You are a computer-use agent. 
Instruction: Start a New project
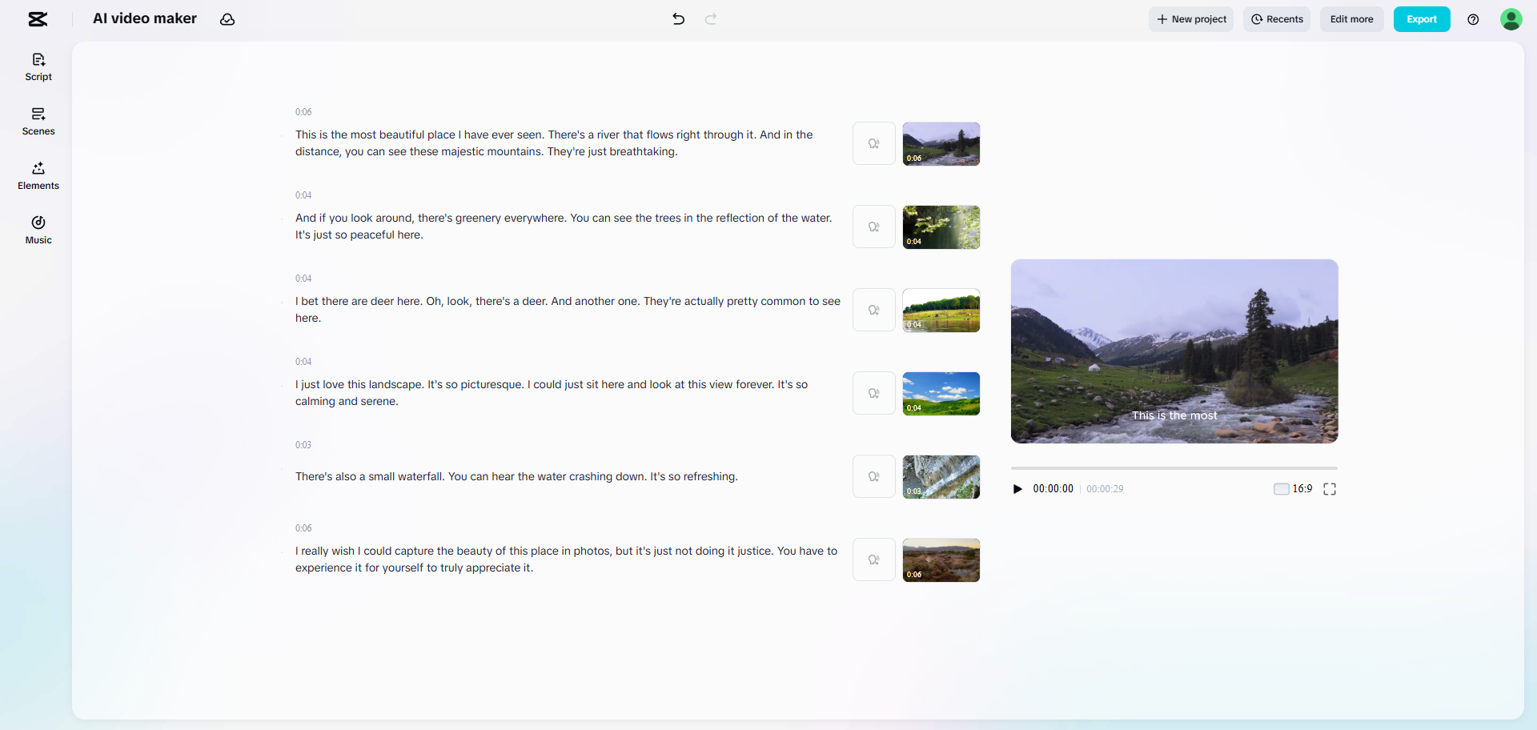[1190, 19]
